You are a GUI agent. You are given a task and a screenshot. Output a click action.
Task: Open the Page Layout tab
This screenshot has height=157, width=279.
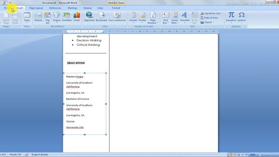pos(36,8)
